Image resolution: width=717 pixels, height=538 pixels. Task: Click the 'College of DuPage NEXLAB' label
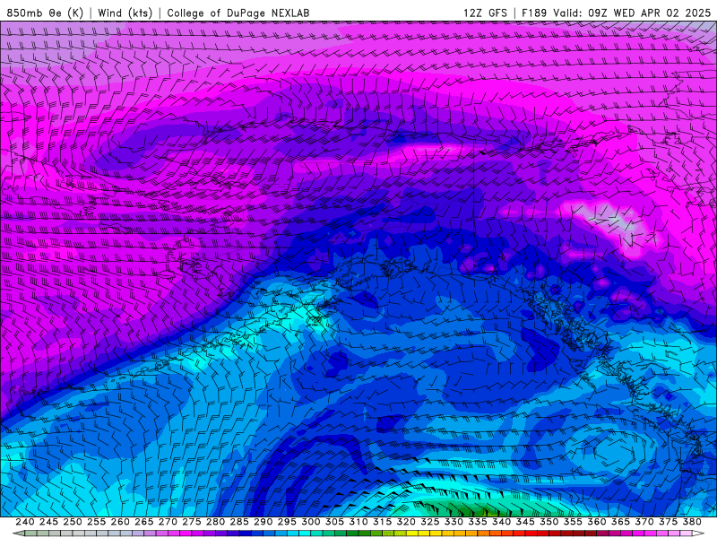click(238, 13)
